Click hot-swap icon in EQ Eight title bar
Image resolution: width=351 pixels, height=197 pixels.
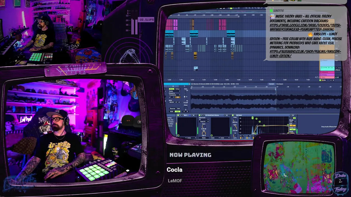(291, 115)
